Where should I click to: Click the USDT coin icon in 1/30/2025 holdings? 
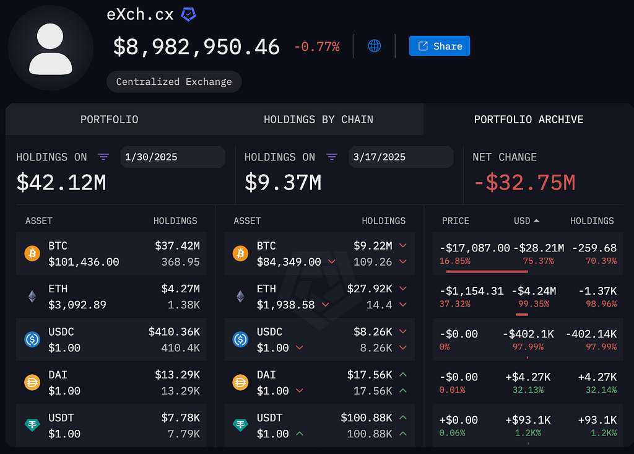(x=32, y=425)
